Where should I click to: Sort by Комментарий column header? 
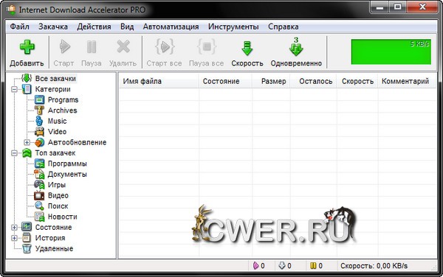pos(408,82)
